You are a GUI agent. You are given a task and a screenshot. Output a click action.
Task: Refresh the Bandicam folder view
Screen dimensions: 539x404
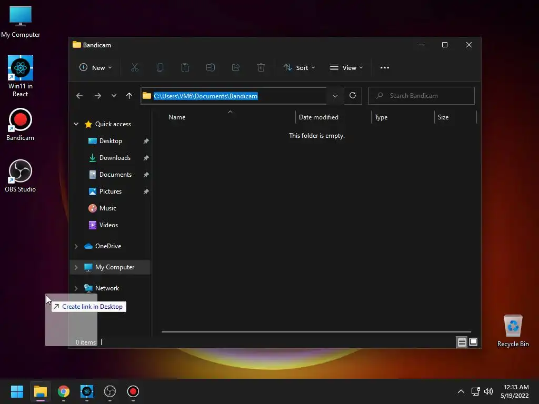tap(353, 96)
